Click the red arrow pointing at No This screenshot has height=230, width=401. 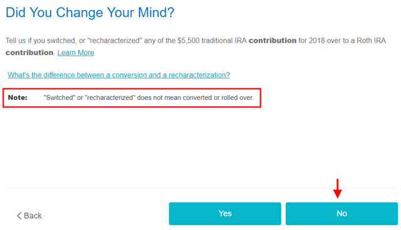coord(338,188)
